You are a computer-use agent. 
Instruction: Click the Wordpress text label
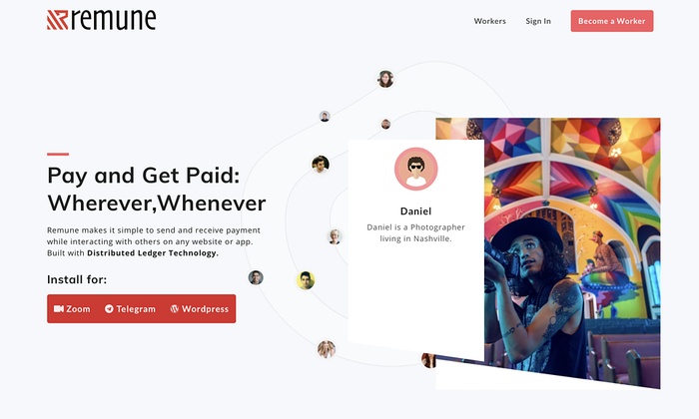205,308
